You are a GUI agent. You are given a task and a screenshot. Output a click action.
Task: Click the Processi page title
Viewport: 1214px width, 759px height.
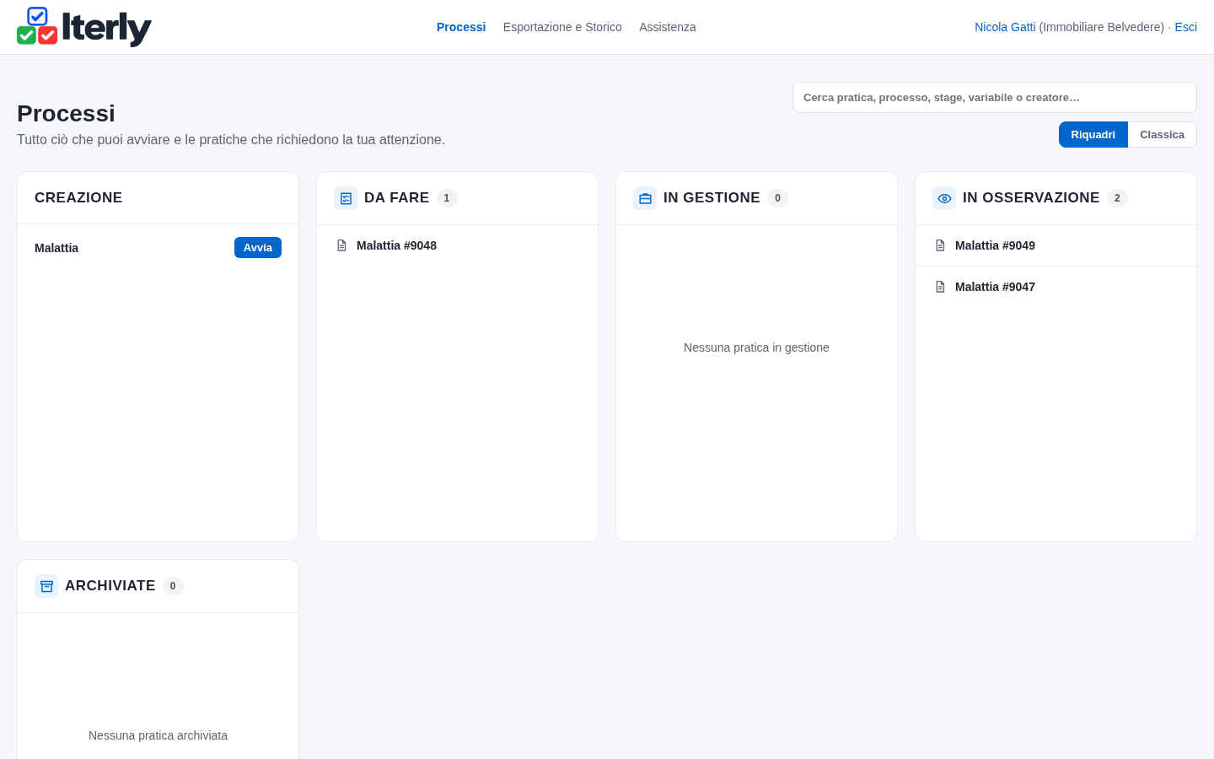[66, 113]
